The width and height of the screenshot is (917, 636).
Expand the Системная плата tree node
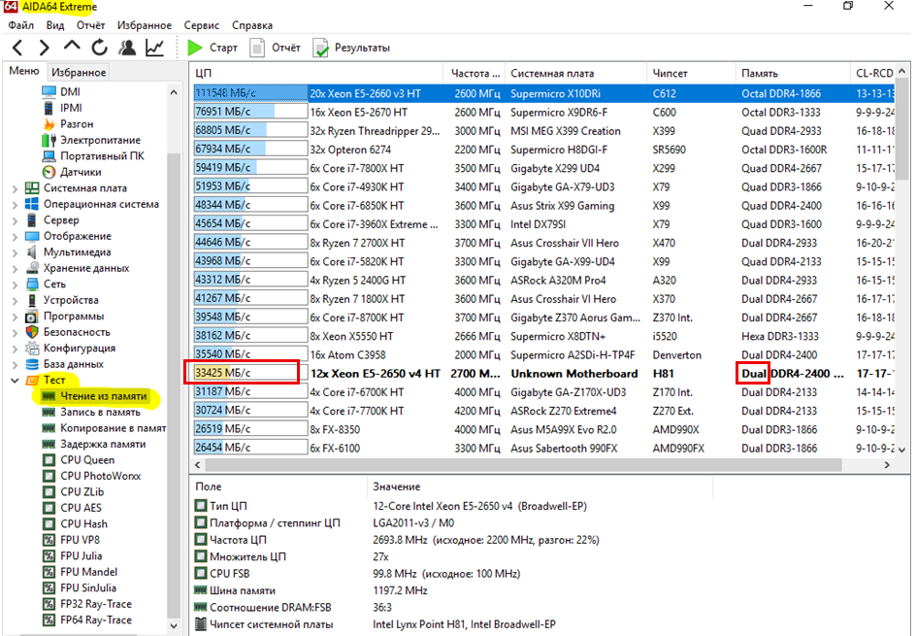(x=15, y=188)
